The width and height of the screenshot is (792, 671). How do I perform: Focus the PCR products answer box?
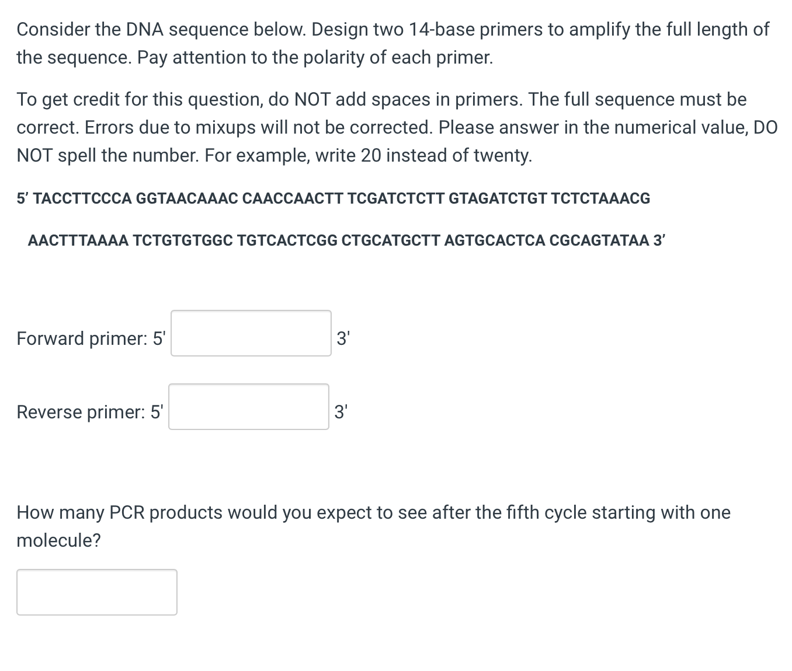click(x=96, y=592)
